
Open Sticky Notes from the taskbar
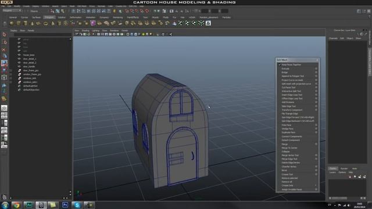[x=53, y=205]
